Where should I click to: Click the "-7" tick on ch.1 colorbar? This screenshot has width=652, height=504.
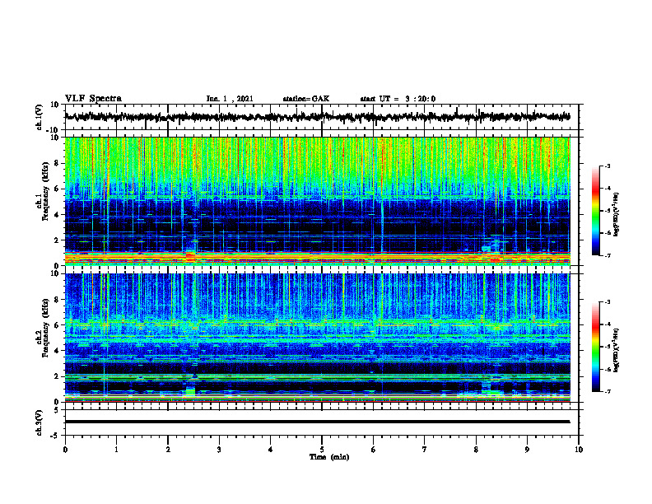tap(608, 256)
